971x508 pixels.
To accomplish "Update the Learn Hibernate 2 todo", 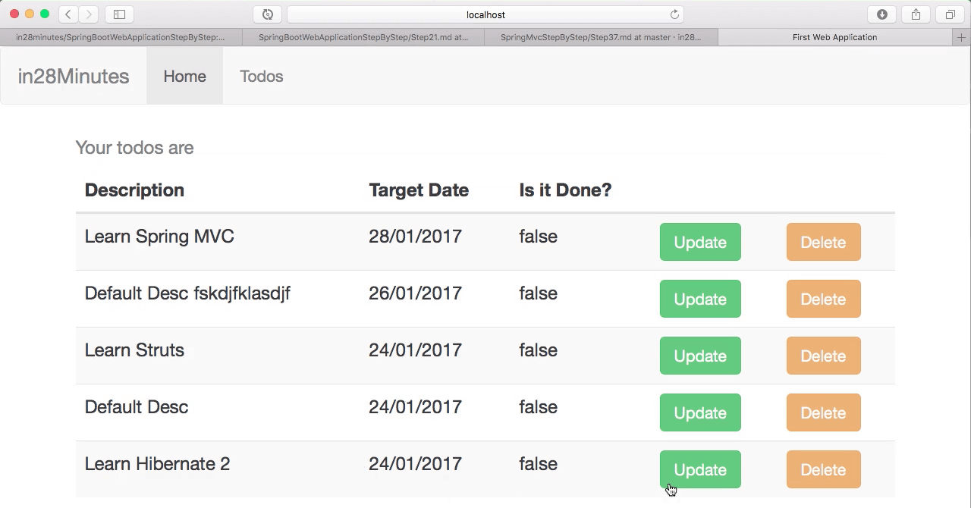I will click(699, 469).
